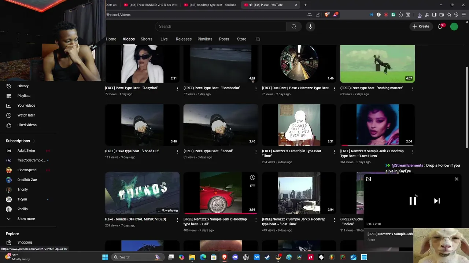Open the Brave Wallet icon
469x263 pixels.
pos(442,15)
